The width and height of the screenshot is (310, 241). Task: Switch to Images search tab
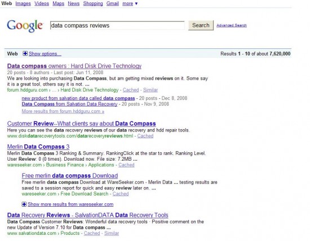pyautogui.click(x=23, y=3)
